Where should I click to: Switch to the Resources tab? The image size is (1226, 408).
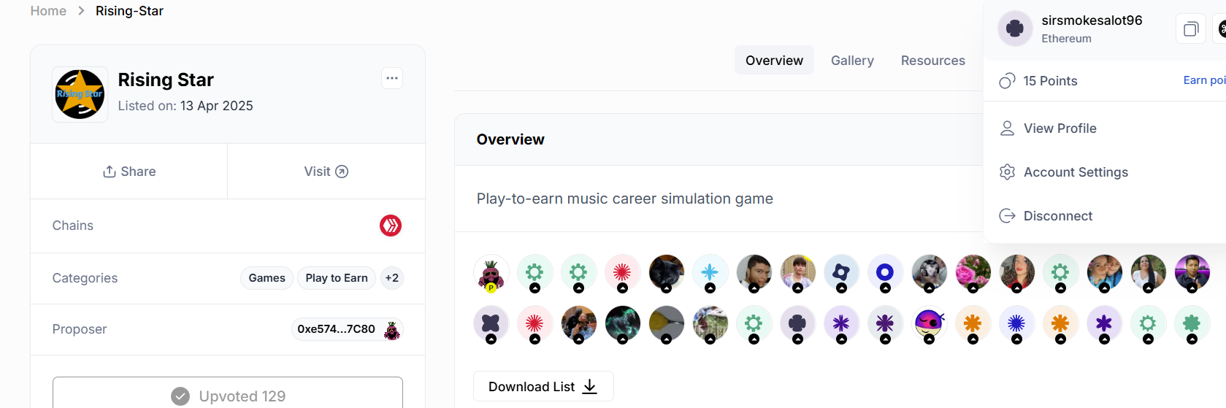tap(932, 61)
